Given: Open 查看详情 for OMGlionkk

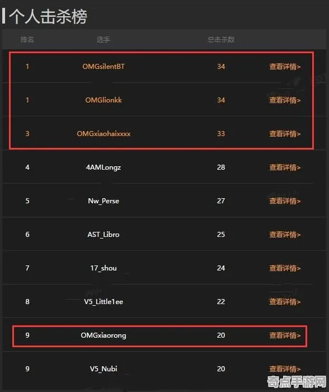Looking at the screenshot, I should pyautogui.click(x=285, y=100).
